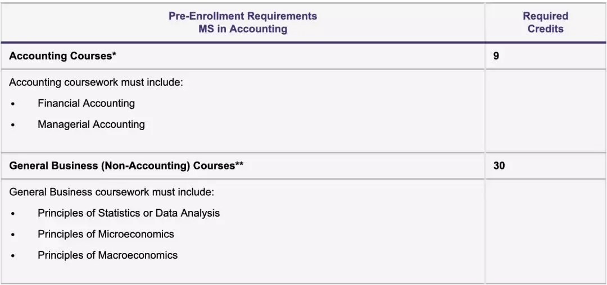
Task: Select the Financial Accounting list item
Action: 86,103
